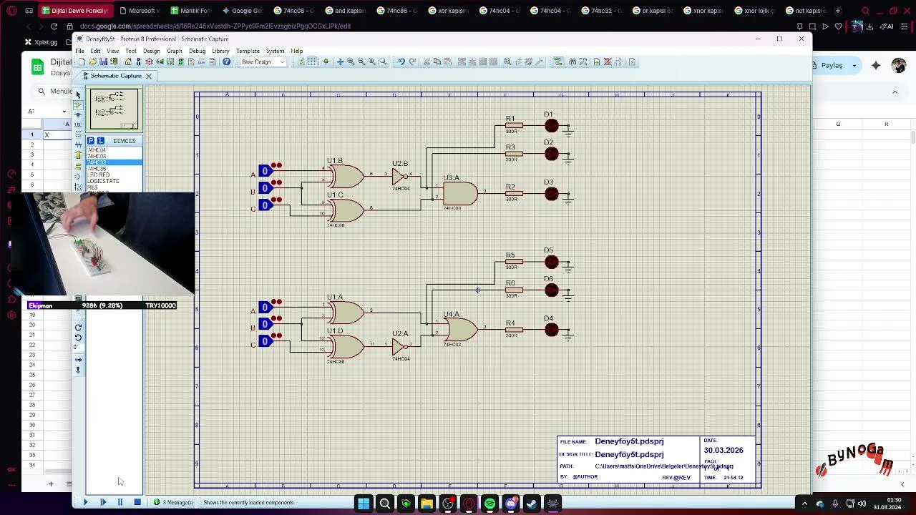Open the Debug menu
Image resolution: width=916 pixels, height=515 pixels.
pyautogui.click(x=197, y=51)
